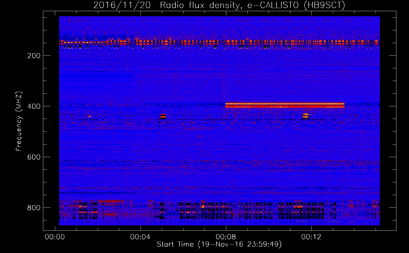The width and height of the screenshot is (409, 253).
Task: Click the small red-yellow burst near 00:05 at 440 MHz
Action: [x=163, y=116]
